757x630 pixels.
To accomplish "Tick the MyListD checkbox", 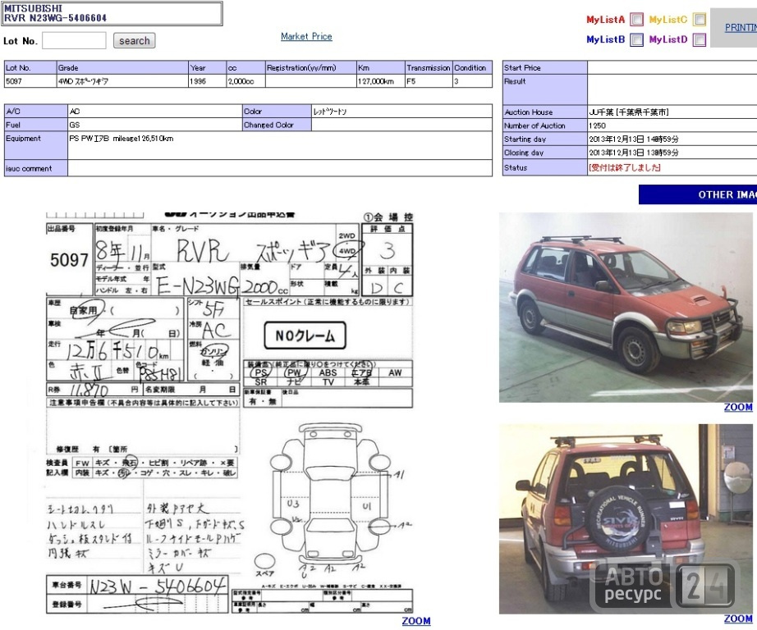I will [x=699, y=39].
